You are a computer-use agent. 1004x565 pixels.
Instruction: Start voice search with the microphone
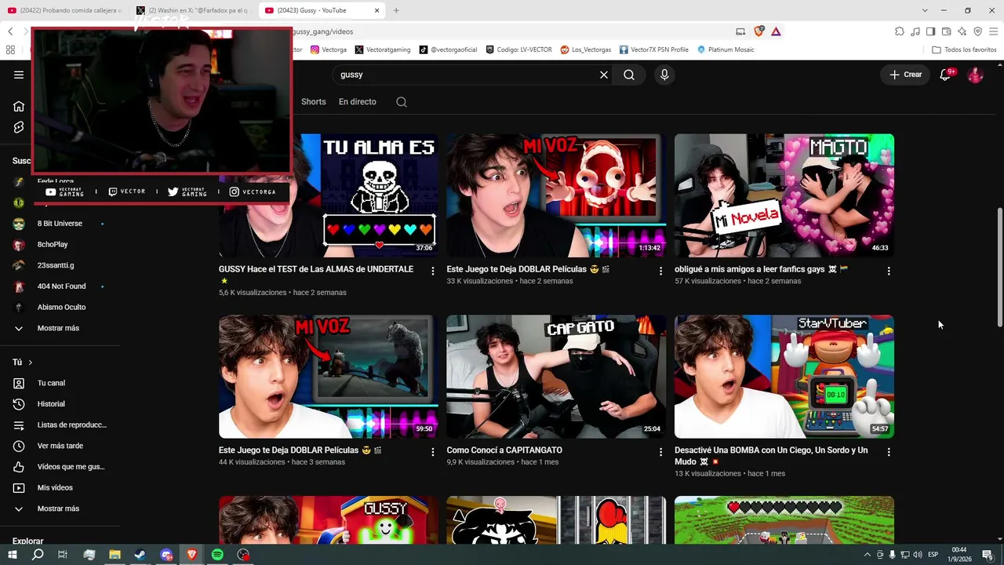click(x=664, y=75)
